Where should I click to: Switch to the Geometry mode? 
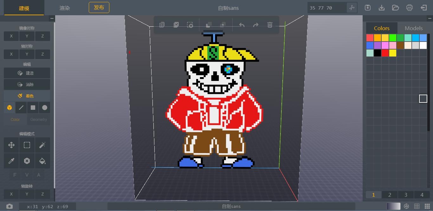39,120
